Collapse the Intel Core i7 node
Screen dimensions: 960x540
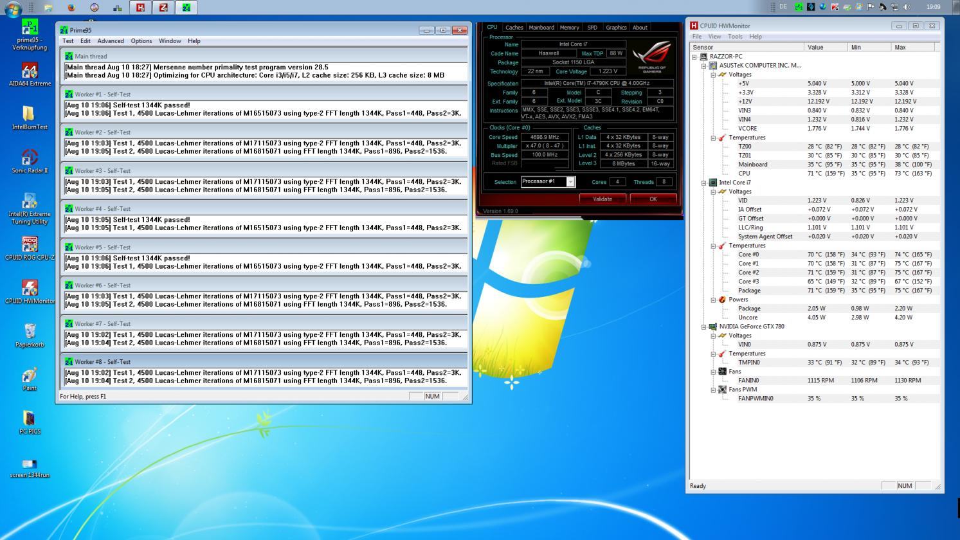tap(703, 183)
